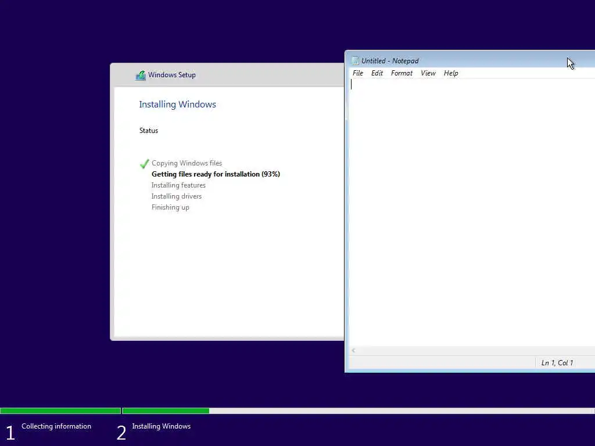The image size is (595, 446).
Task: Click the green checkmark beside Copying Windows files
Action: (x=144, y=163)
